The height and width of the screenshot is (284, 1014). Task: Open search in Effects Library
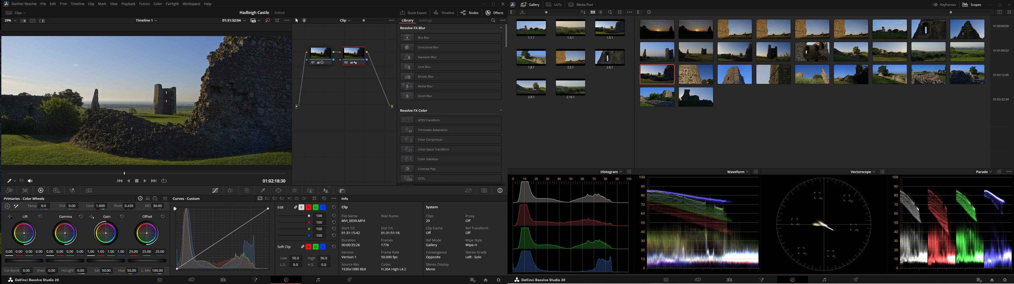click(x=493, y=21)
